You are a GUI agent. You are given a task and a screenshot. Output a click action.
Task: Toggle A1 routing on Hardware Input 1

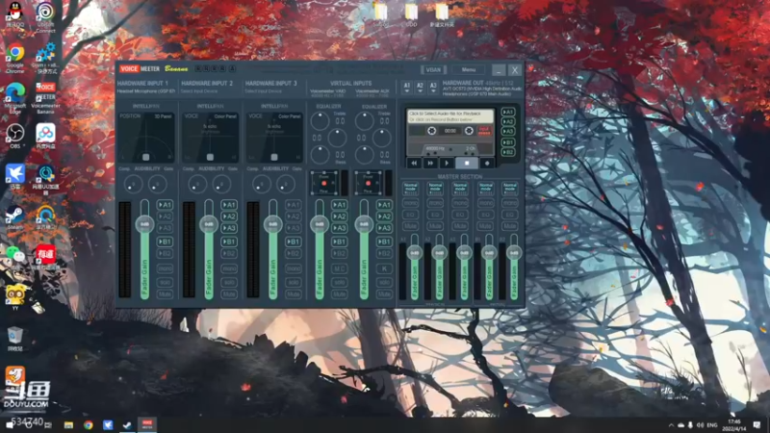(x=165, y=205)
